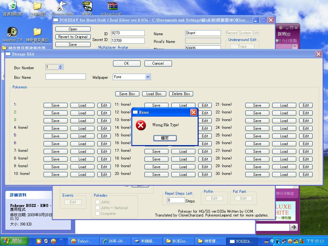328x246 pixels.
Task: Open dropdown arrow in messenger window
Action: point(295,46)
